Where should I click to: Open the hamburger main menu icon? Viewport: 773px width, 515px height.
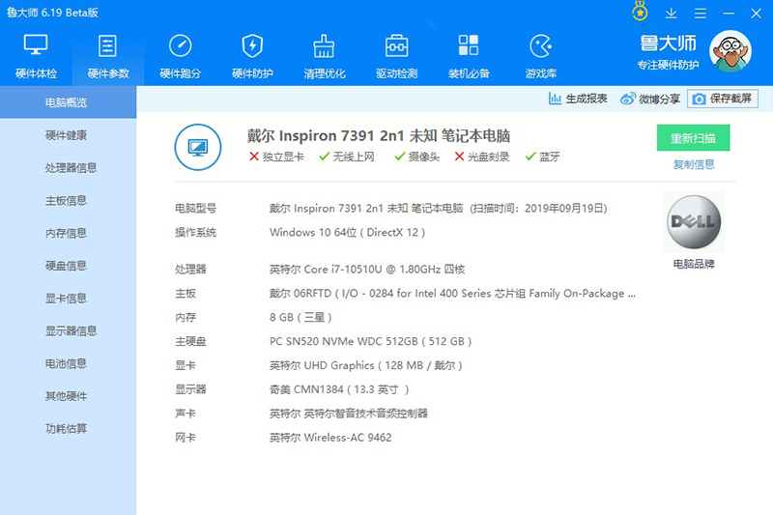point(700,14)
